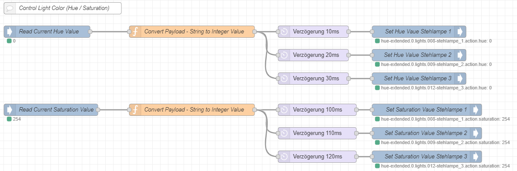Click the clock icon on Verzögerung 120ms
The image size is (517, 171).
[284, 157]
